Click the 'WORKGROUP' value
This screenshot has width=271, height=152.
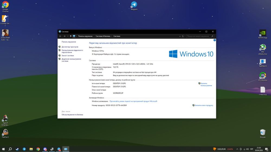coord(118,93)
